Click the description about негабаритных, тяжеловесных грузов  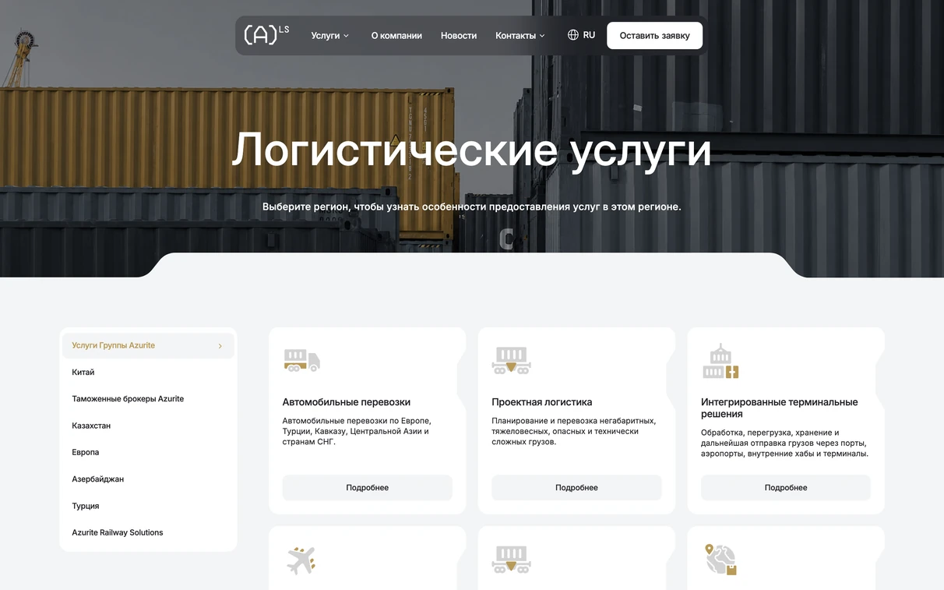tap(574, 431)
